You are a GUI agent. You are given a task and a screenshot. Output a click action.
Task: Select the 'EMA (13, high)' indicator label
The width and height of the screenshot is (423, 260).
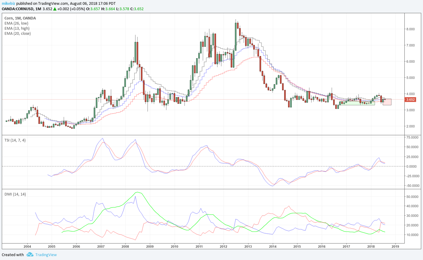pos(17,28)
